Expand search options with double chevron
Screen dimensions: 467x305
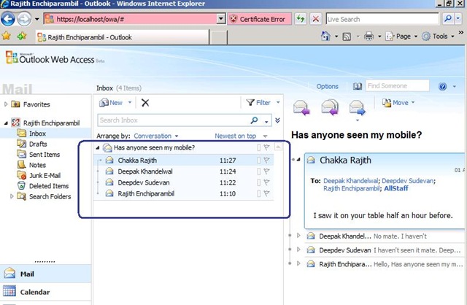point(277,120)
